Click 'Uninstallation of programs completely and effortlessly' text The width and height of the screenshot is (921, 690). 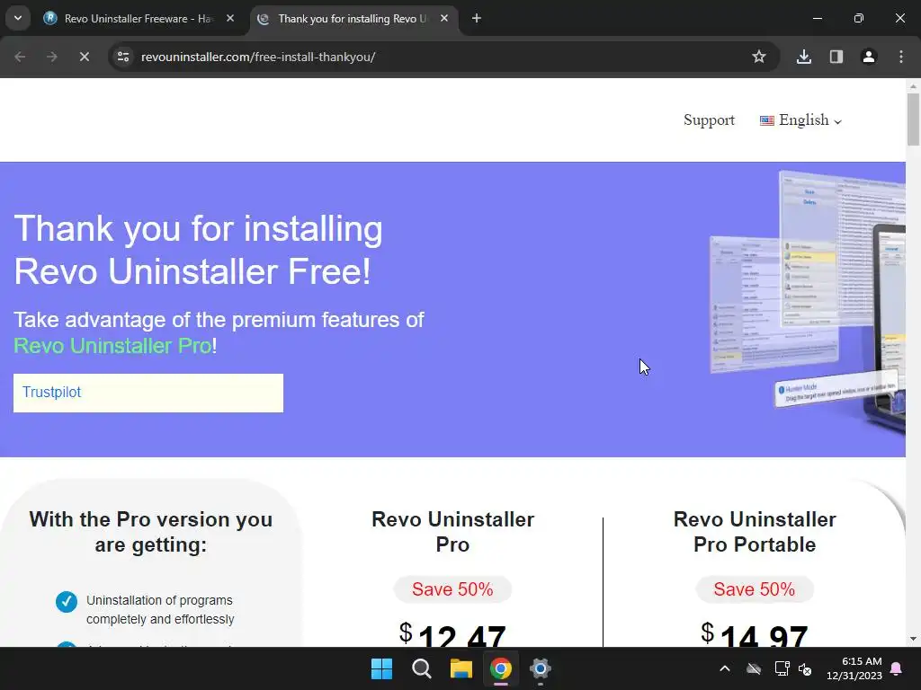[x=160, y=610]
